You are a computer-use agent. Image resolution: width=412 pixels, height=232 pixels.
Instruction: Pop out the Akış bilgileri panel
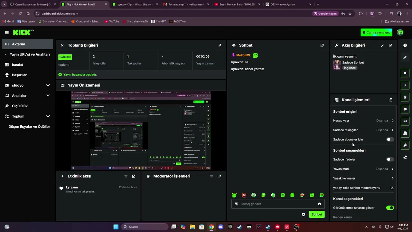pos(390,45)
